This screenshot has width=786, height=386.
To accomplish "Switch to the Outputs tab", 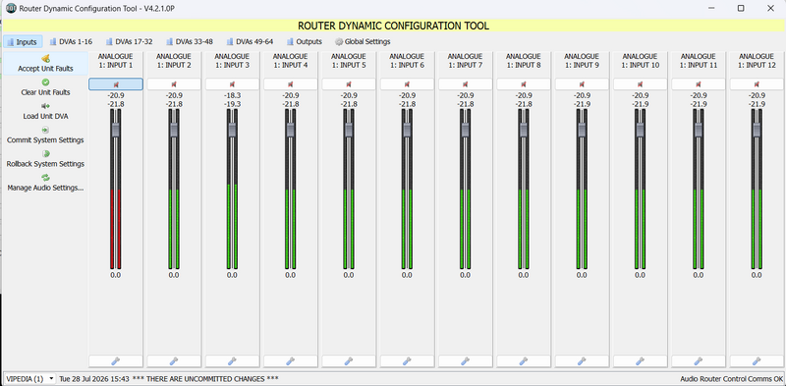I will point(305,41).
